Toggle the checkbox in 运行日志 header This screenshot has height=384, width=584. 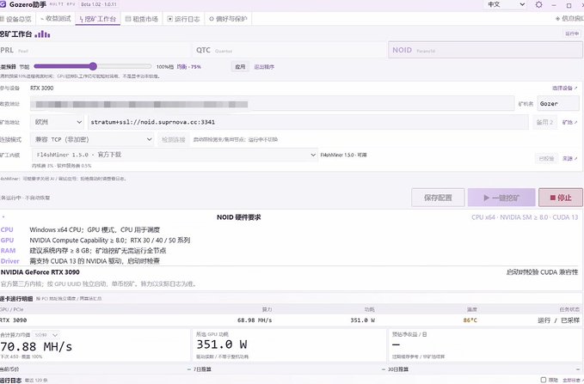pyautogui.click(x=544, y=380)
